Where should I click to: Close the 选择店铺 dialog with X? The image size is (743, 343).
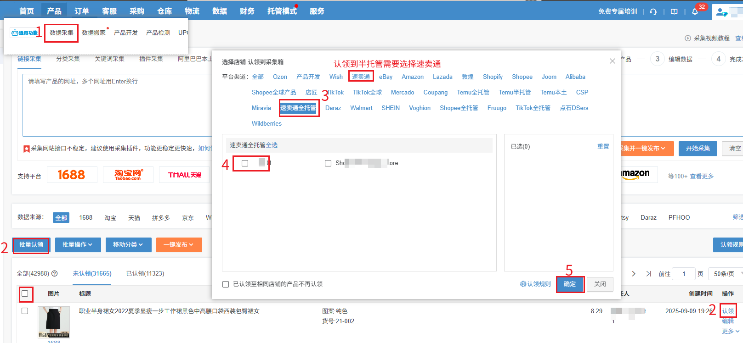(x=612, y=61)
